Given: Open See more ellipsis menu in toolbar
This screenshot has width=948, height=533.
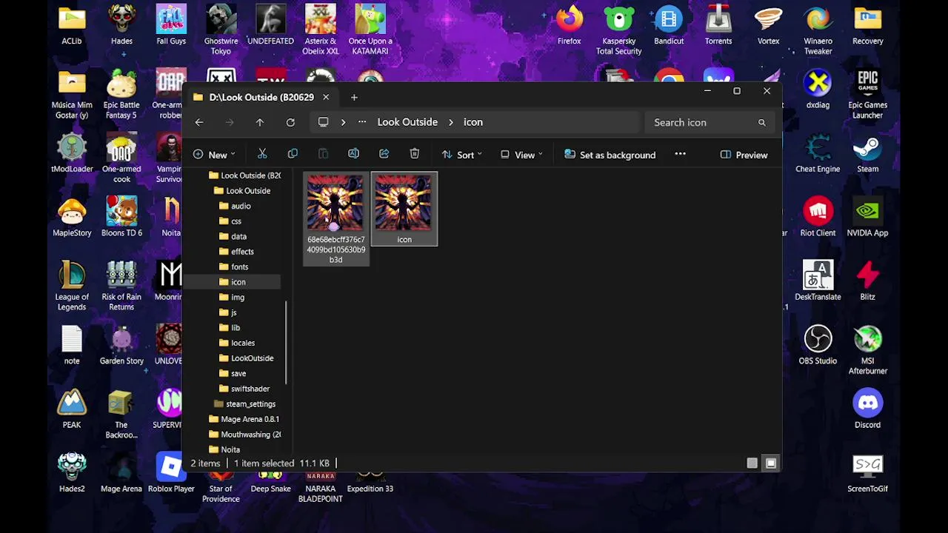Looking at the screenshot, I should pos(680,154).
